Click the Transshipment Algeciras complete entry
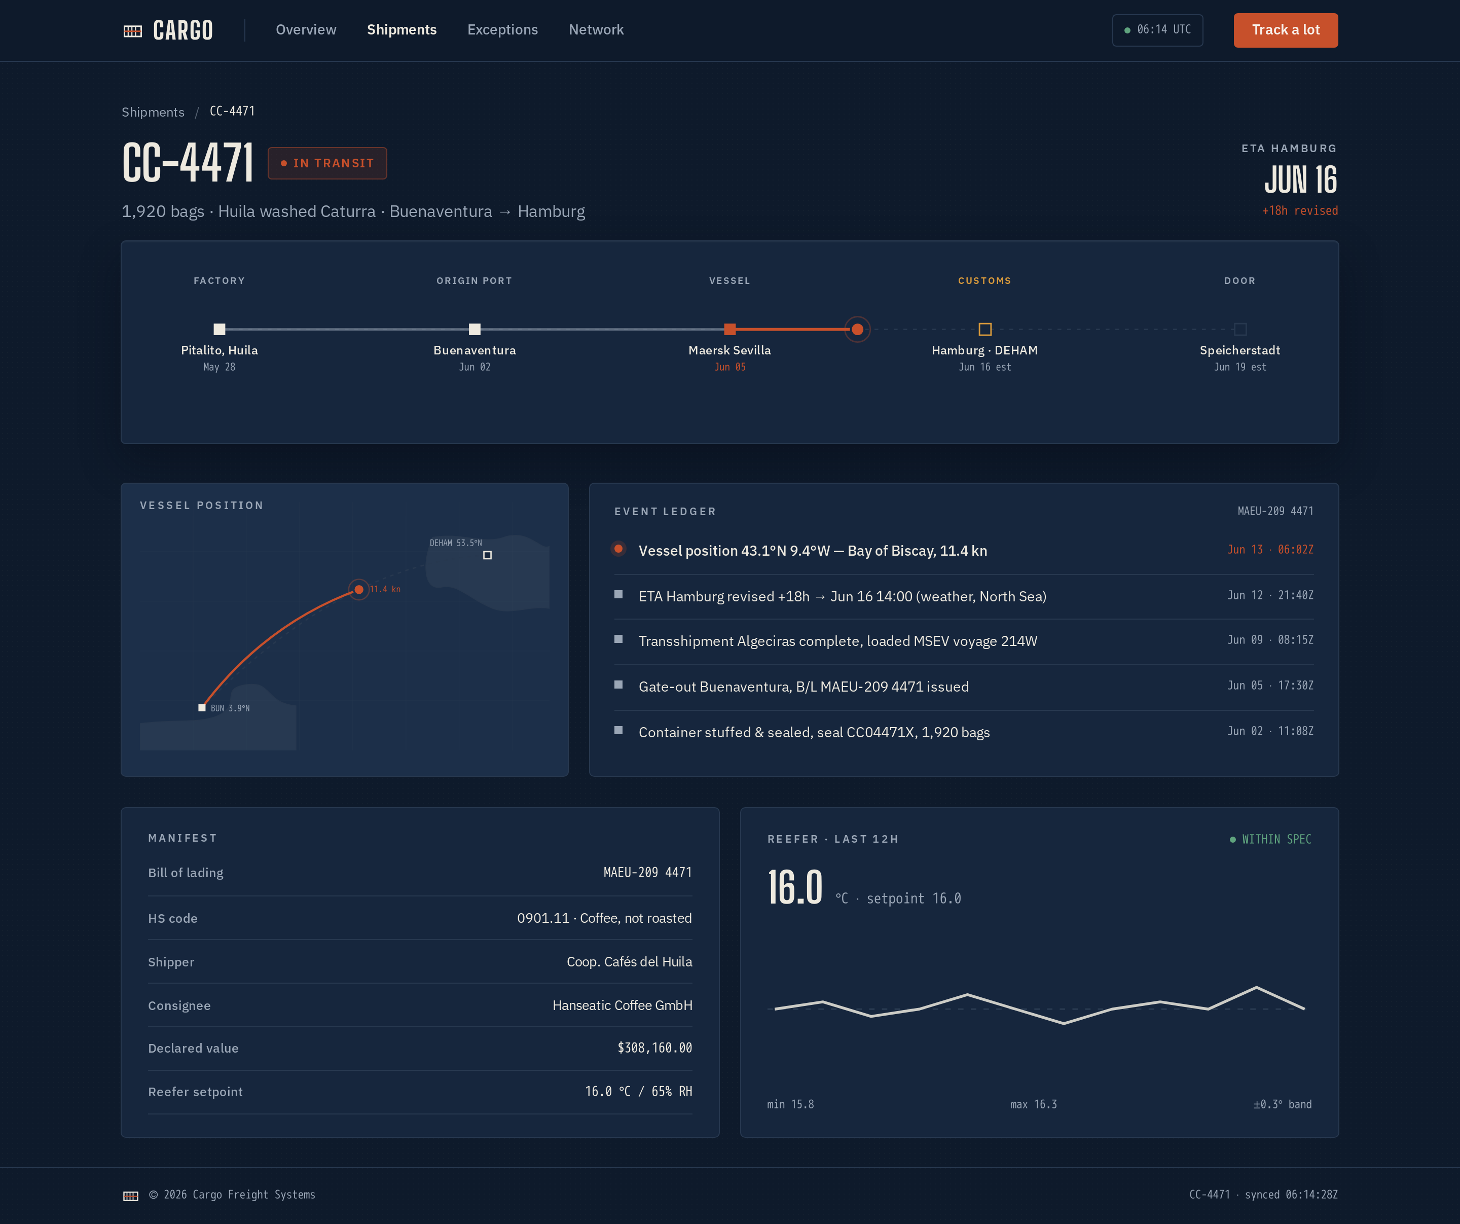Image resolution: width=1460 pixels, height=1224 pixels. point(838,641)
